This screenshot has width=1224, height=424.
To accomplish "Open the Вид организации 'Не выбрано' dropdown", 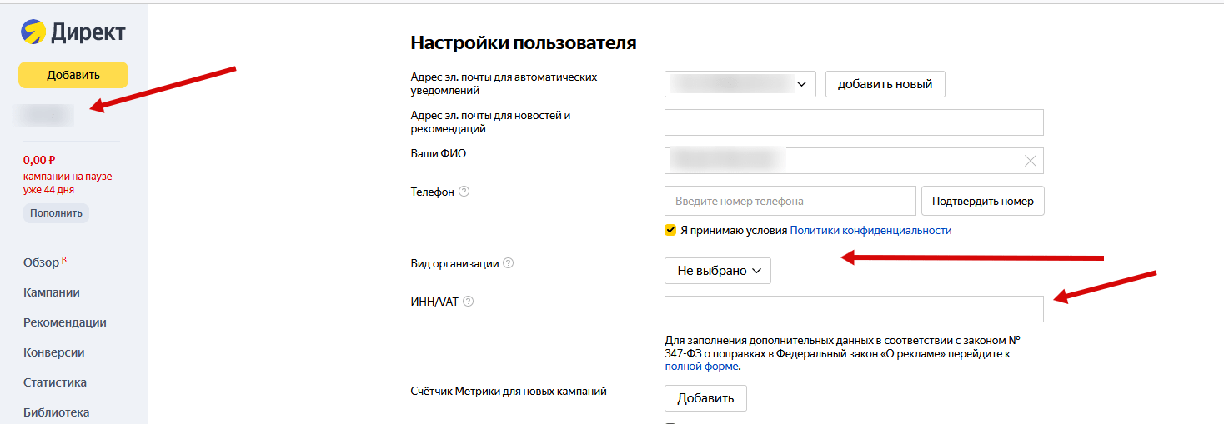I will pyautogui.click(x=718, y=271).
